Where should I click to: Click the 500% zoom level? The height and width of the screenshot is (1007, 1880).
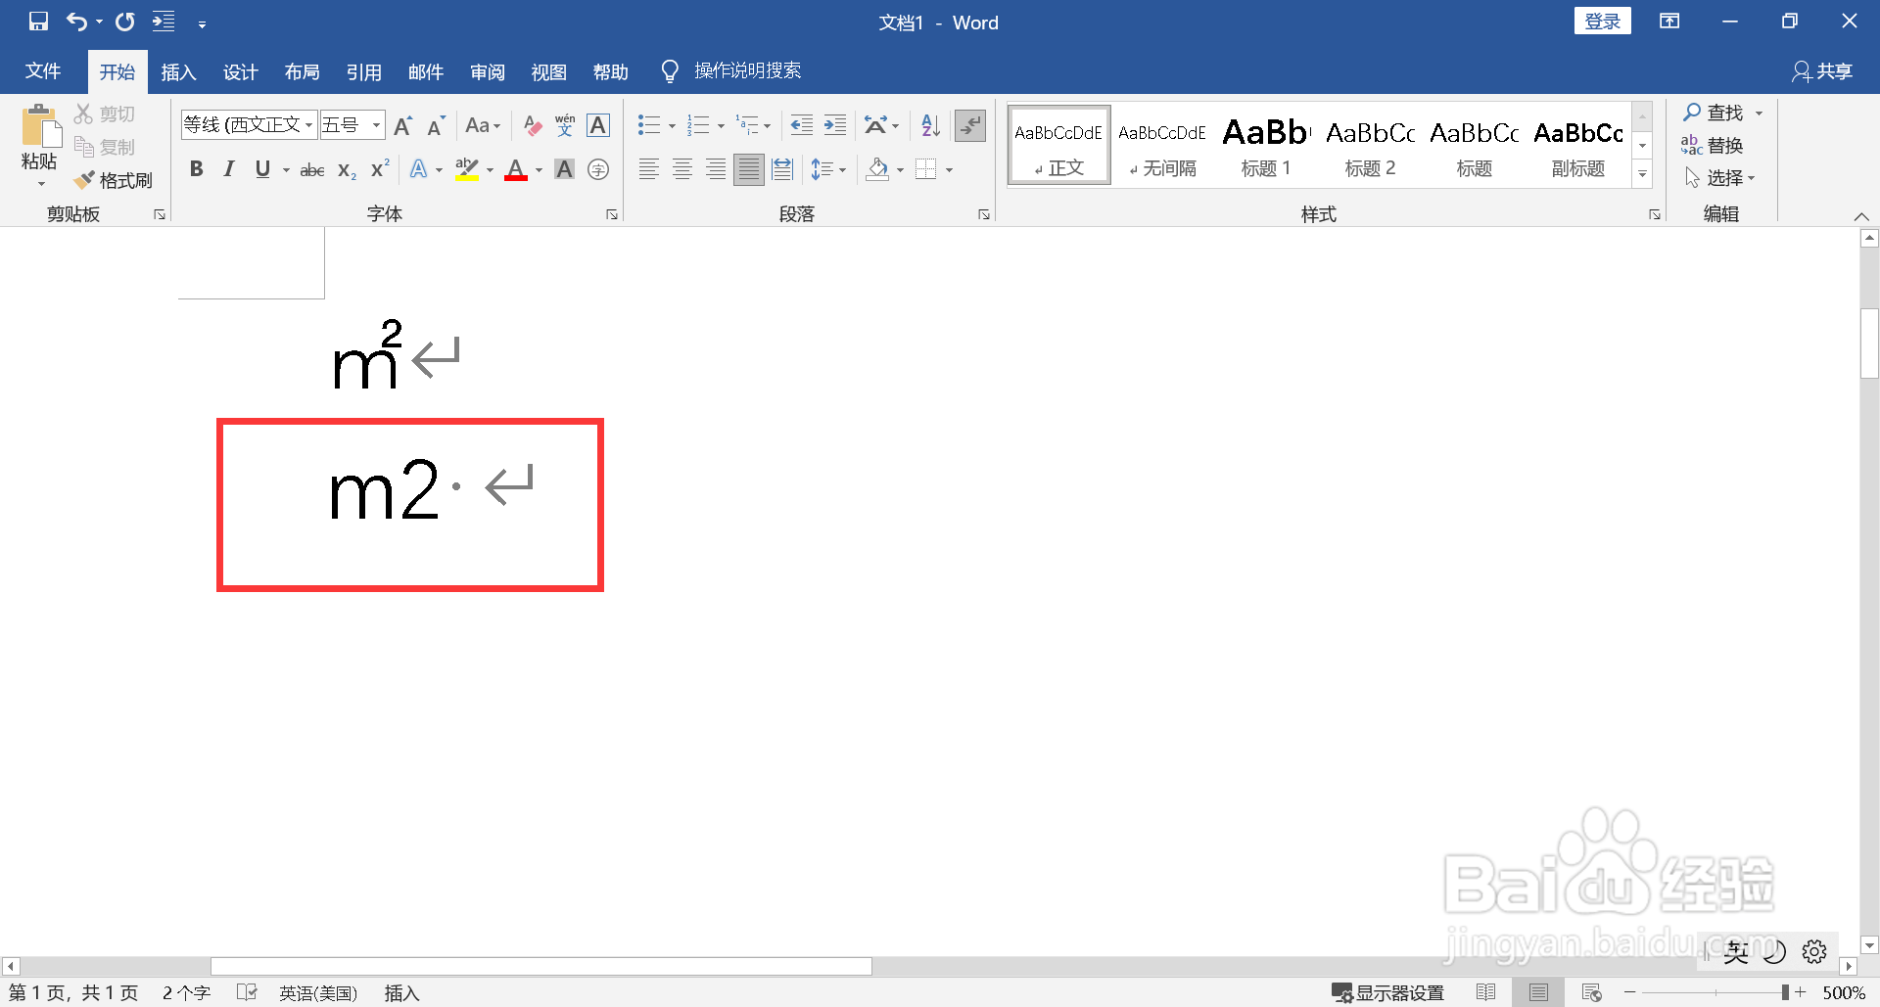[1843, 992]
